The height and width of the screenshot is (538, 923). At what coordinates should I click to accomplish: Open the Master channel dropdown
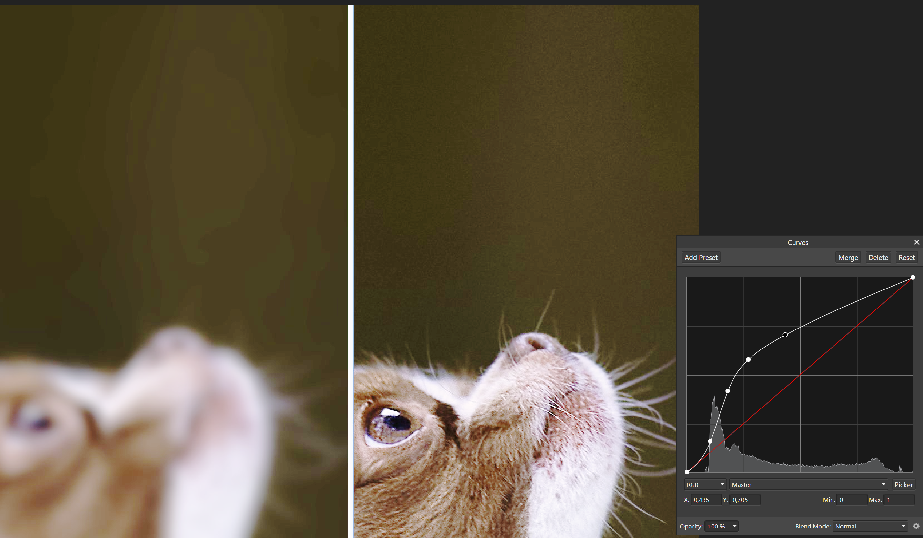(808, 484)
